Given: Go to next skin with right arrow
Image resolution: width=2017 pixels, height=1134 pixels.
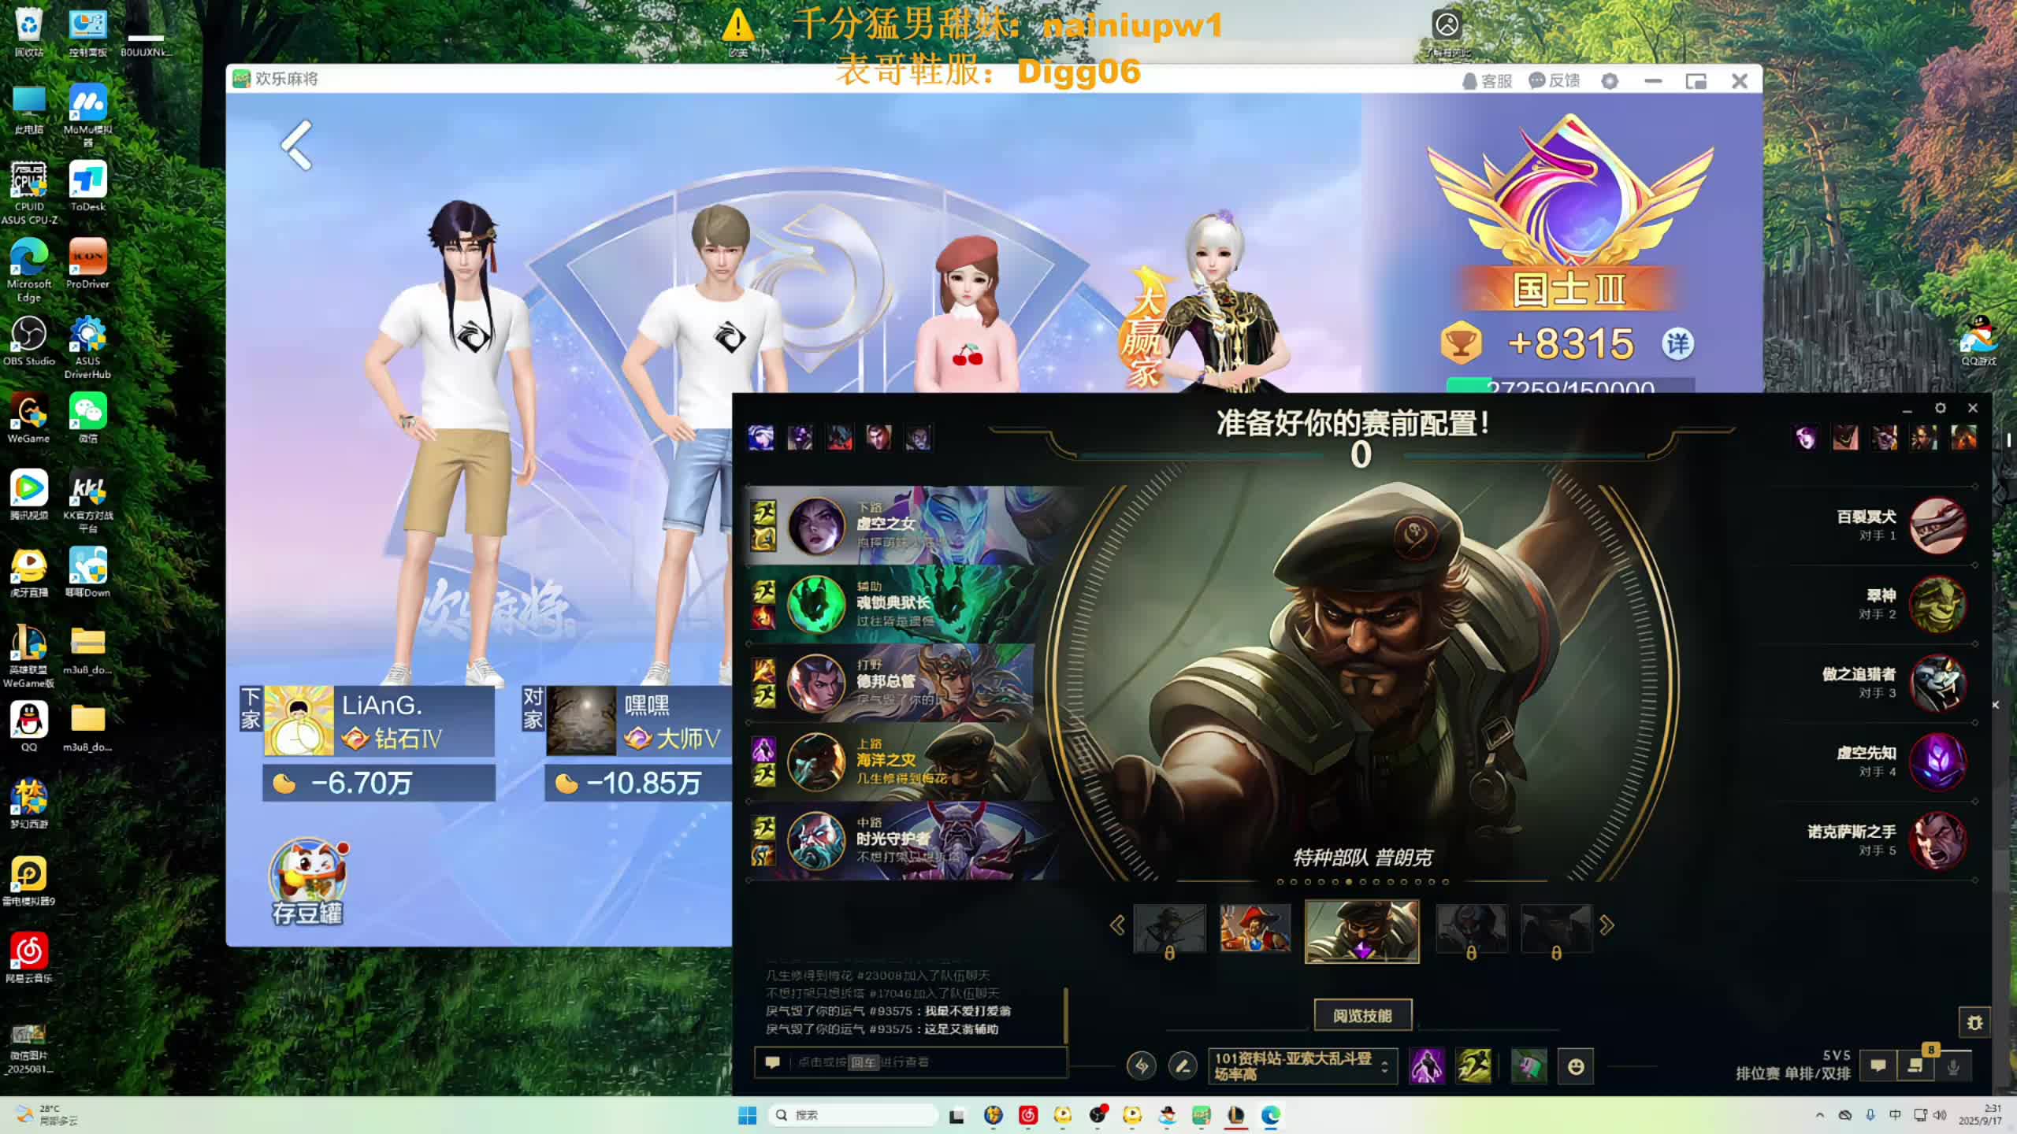Looking at the screenshot, I should click(x=1607, y=925).
